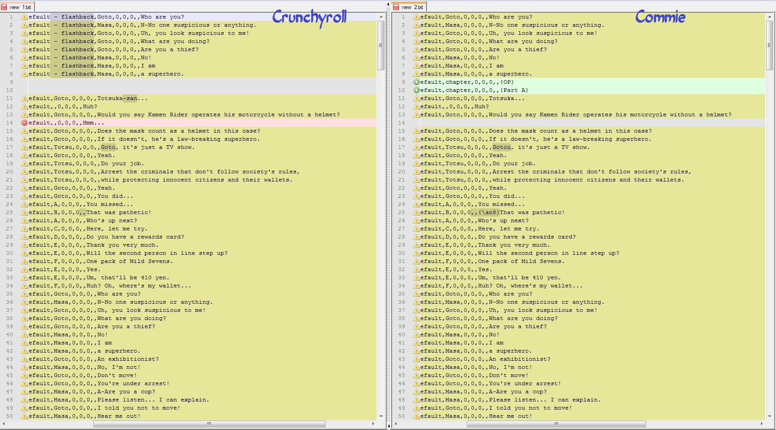Click the warning icon beside left pane 'You missed...'
This screenshot has width=776, height=430.
tap(24, 204)
